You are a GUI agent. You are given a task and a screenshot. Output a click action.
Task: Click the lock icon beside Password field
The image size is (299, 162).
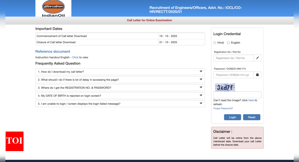(x=257, y=75)
